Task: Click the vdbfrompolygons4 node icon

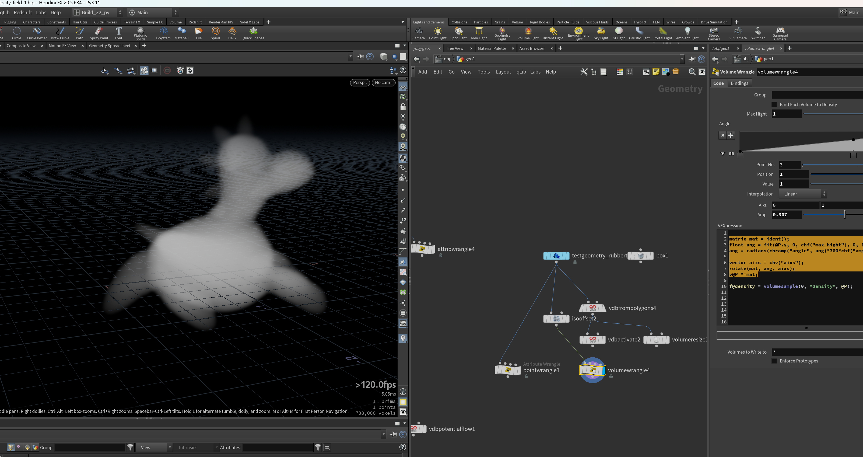Action: coord(592,308)
